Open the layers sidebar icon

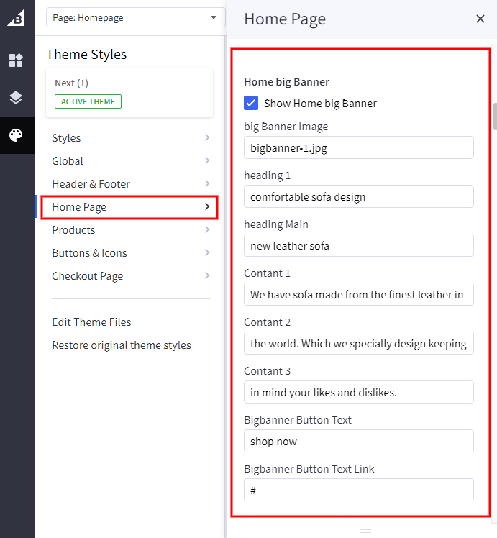click(16, 98)
